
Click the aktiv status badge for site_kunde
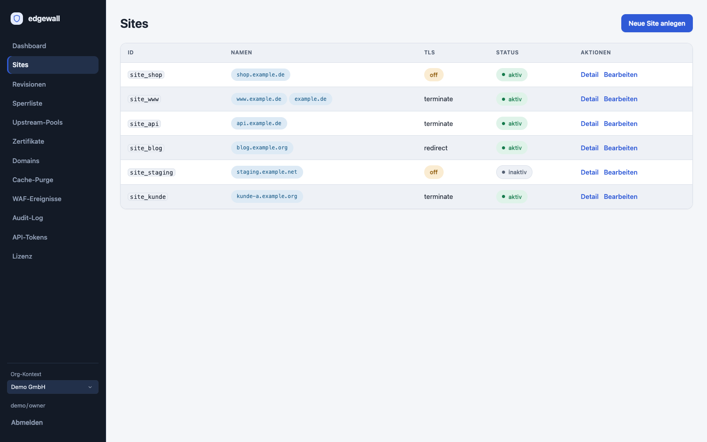512,197
